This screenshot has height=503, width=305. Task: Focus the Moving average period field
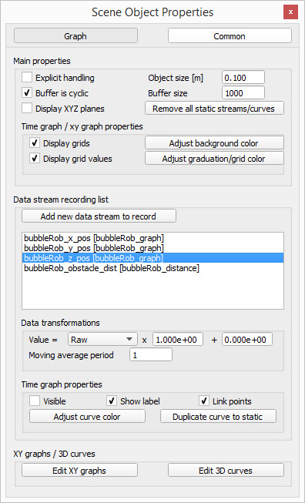pos(151,355)
